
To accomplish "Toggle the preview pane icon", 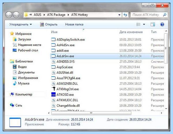I will click(x=153, y=24).
